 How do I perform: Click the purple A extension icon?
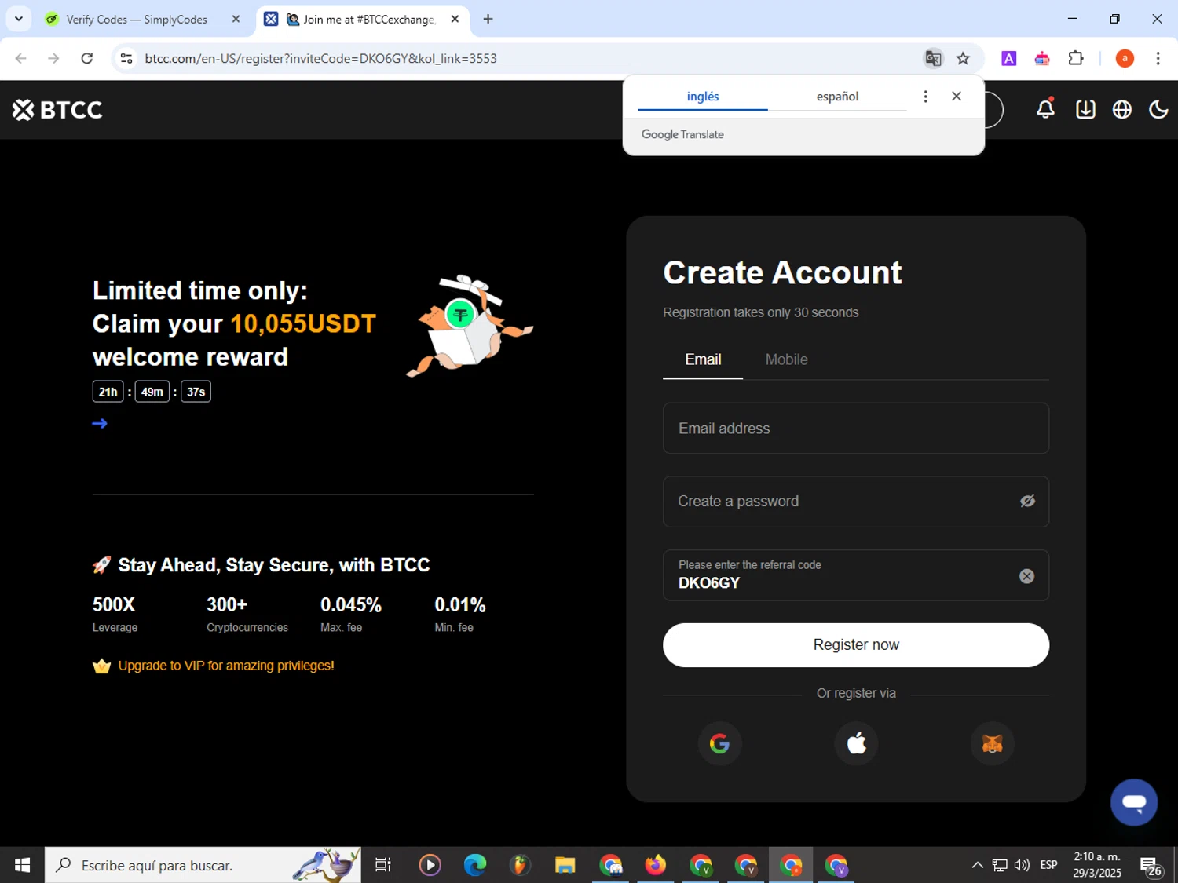(1009, 58)
